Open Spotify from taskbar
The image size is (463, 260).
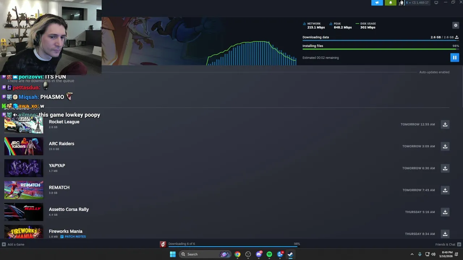click(269, 254)
